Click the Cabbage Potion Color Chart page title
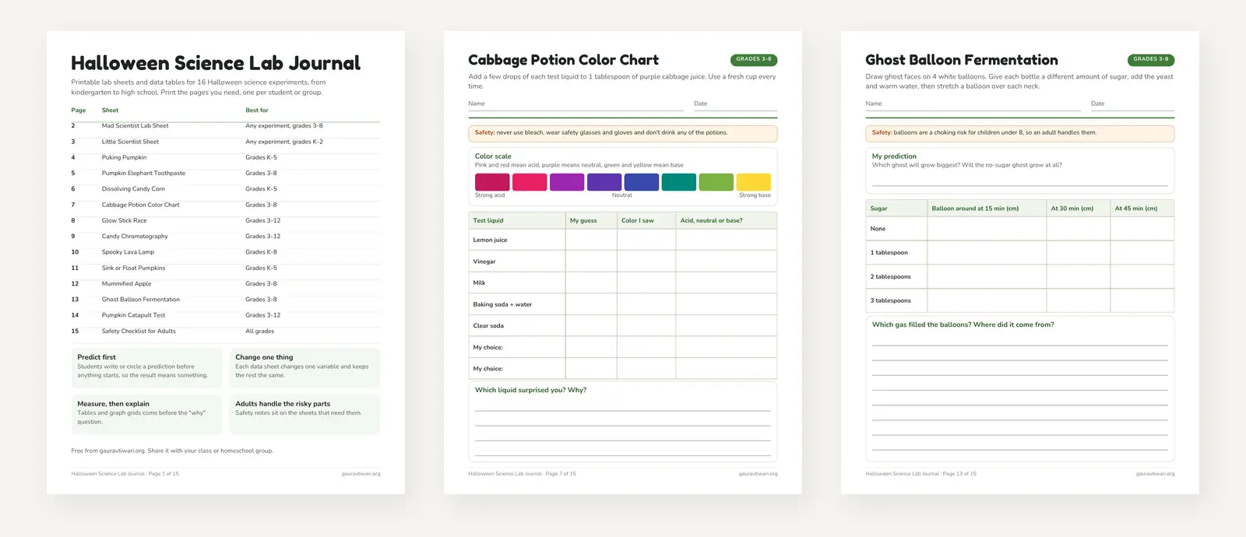This screenshot has width=1246, height=537. point(563,60)
